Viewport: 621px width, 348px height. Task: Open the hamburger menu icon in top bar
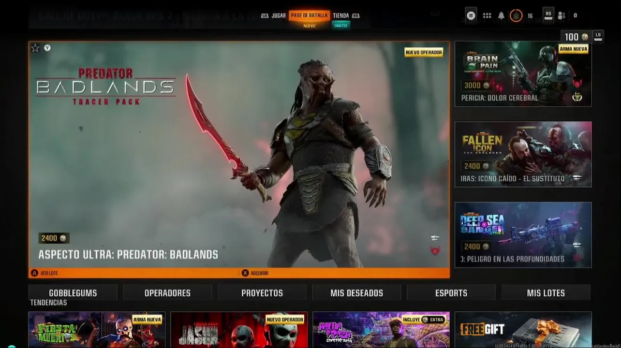pos(471,15)
